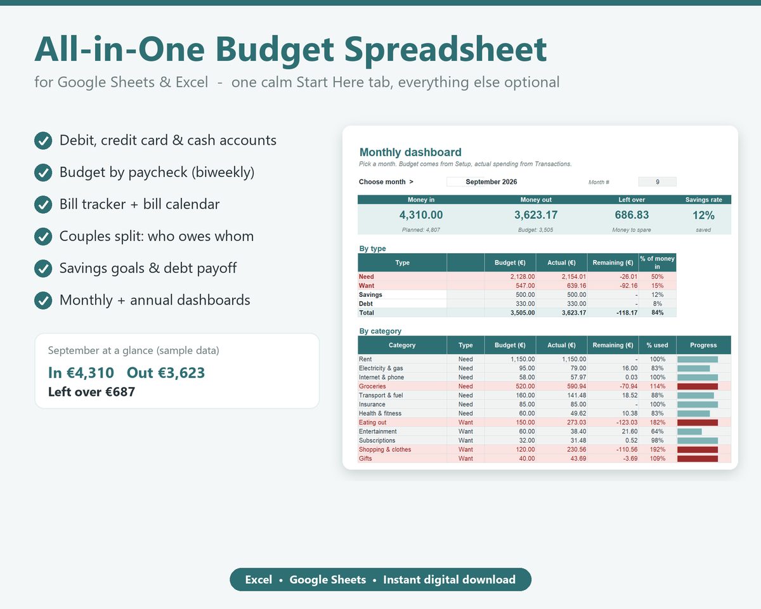Click the "Monthly dashboard" heading

[410, 152]
